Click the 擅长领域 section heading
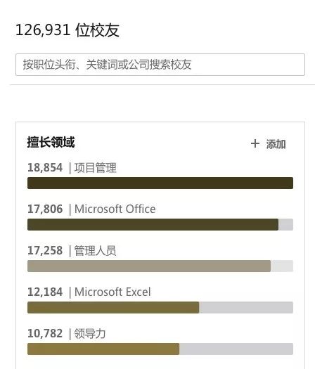315x369 pixels. pos(51,142)
